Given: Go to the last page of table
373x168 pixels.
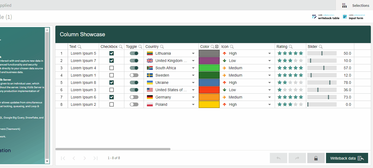Looking at the screenshot, I should pyautogui.click(x=96, y=158).
